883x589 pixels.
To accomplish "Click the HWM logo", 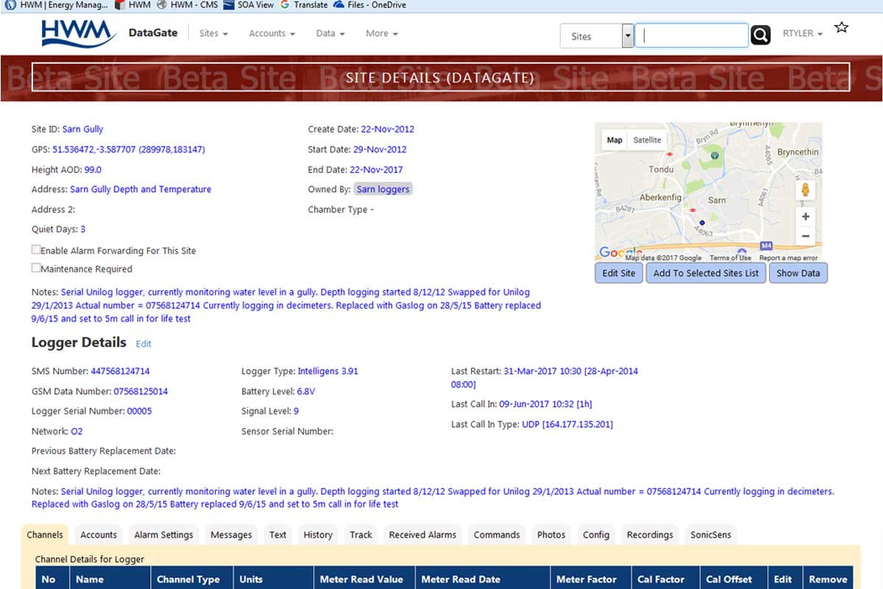I will pos(79,34).
